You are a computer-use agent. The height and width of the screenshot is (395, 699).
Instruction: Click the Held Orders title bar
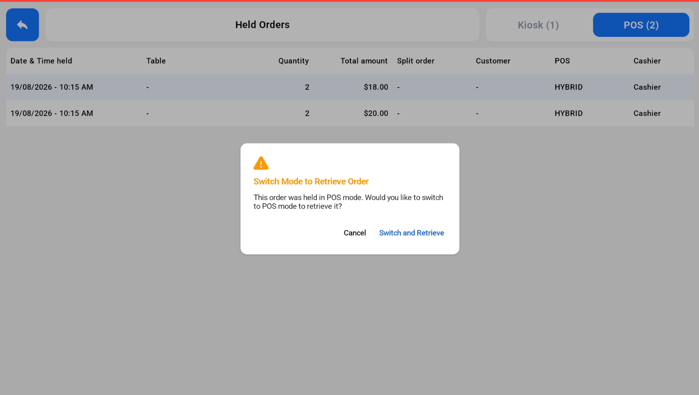click(x=262, y=25)
